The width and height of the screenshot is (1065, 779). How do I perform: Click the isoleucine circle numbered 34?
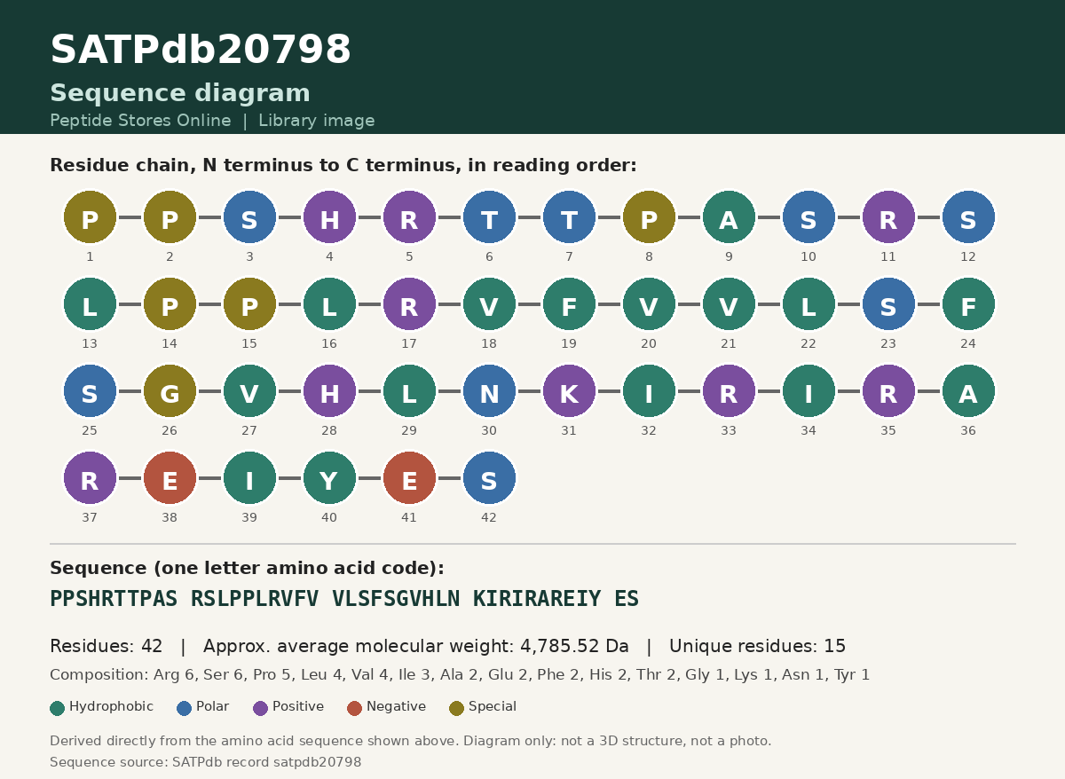(809, 391)
